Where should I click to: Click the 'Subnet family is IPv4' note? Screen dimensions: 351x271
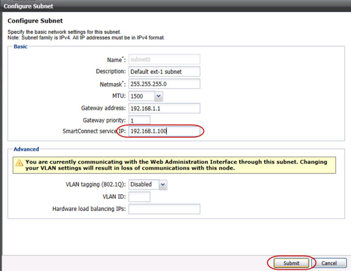[86, 37]
